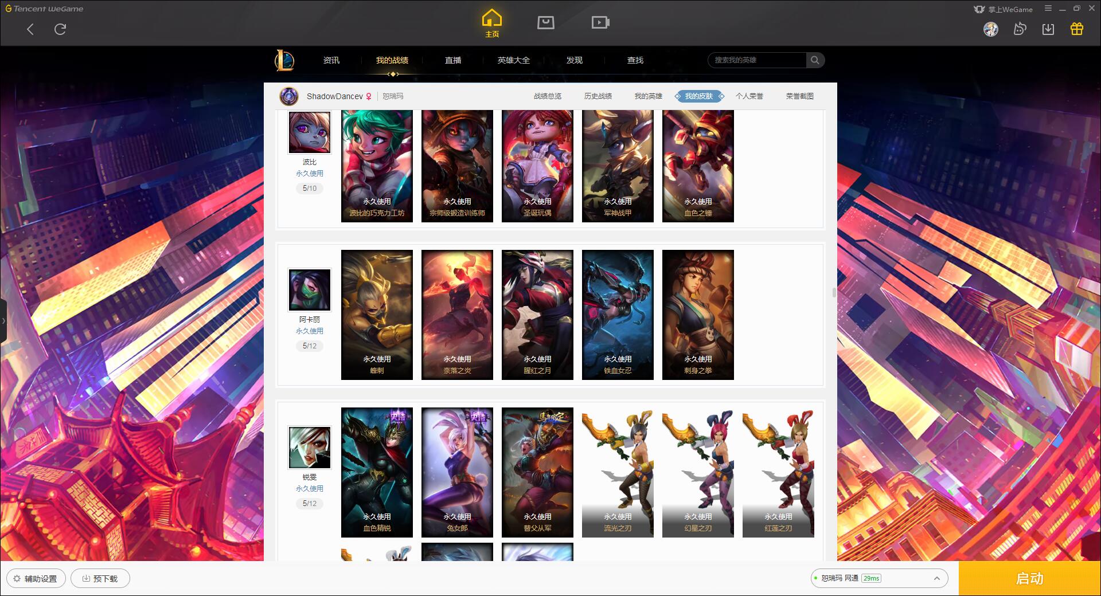Click the 预下载 button
The image size is (1101, 596).
100,578
